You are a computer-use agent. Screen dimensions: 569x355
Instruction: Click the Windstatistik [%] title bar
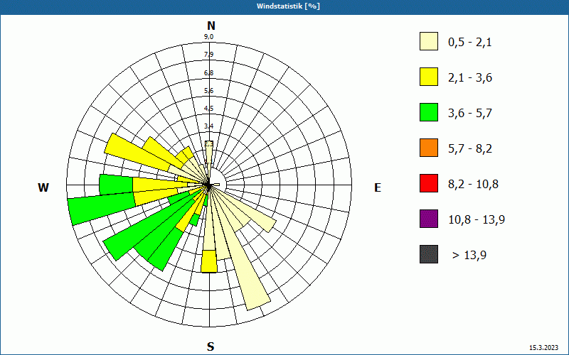pos(284,6)
